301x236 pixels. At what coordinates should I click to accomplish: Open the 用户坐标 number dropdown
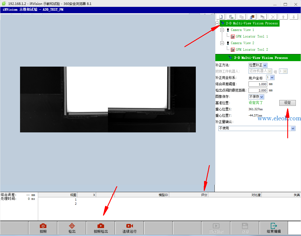pos(270,77)
